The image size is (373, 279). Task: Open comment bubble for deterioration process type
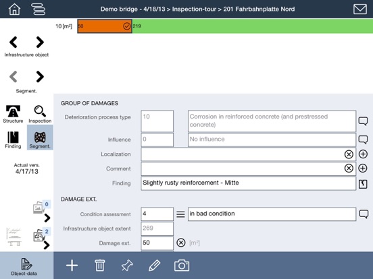point(363,121)
